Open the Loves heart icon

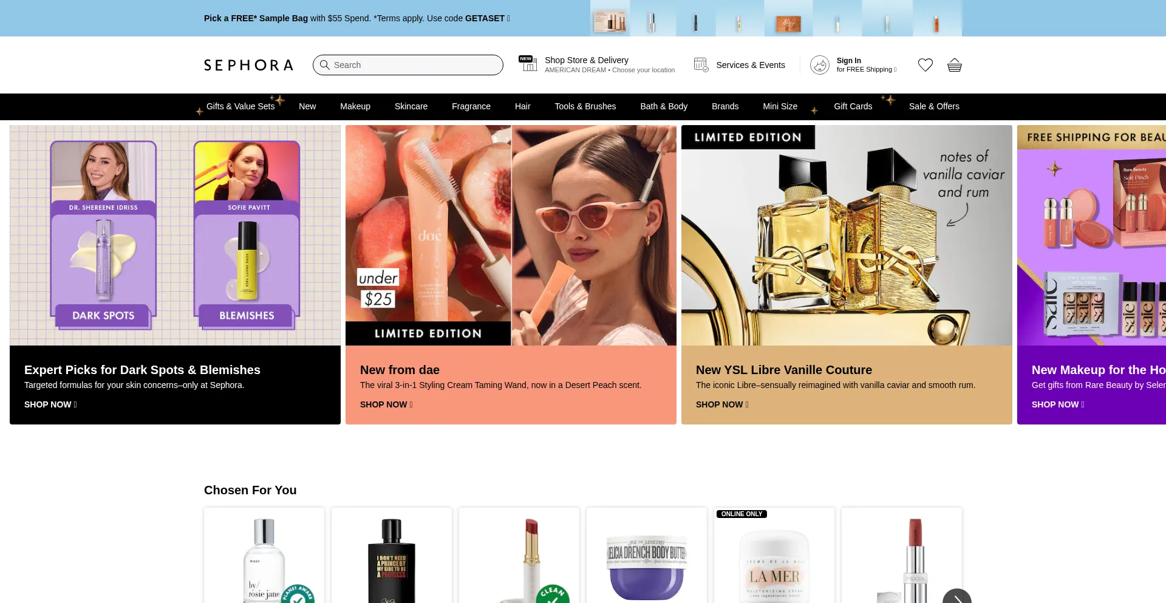[x=925, y=65]
